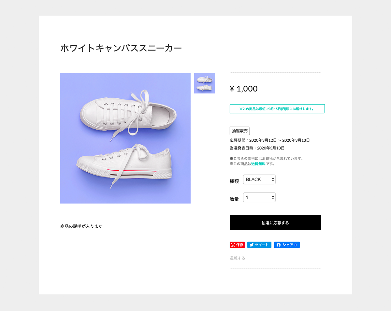
Task: Click the Pinterest logo icon
Action: (233, 245)
